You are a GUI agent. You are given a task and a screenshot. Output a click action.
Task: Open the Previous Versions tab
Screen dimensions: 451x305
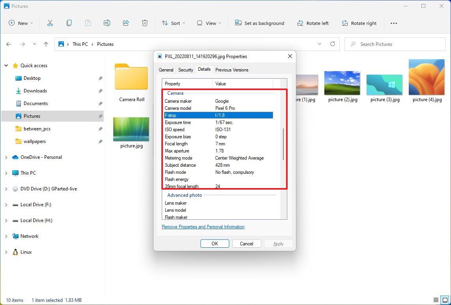point(232,70)
